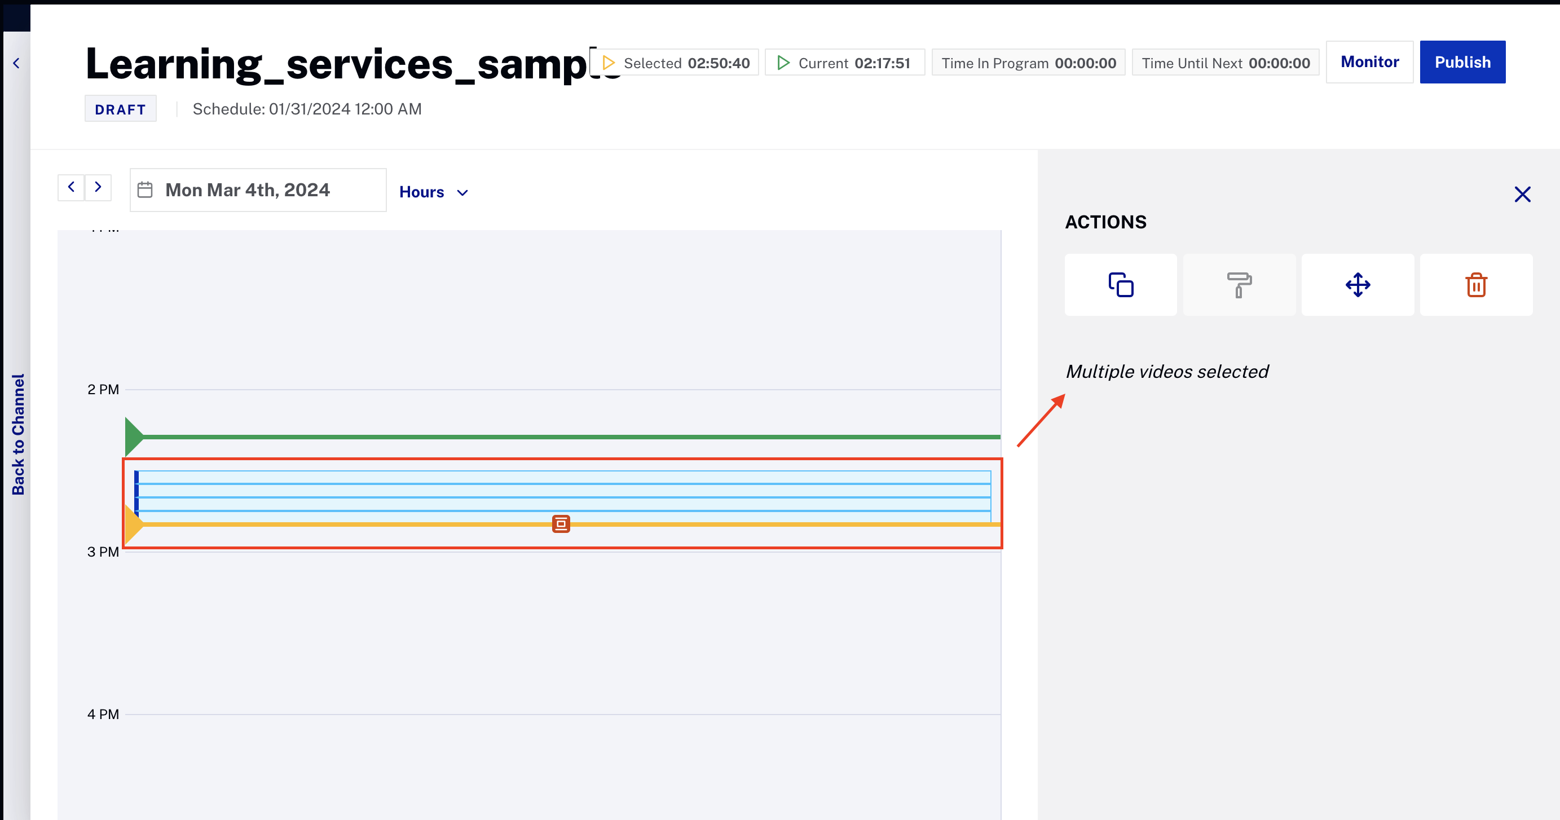This screenshot has width=1560, height=820.
Task: Go to next day arrow
Action: point(98,187)
